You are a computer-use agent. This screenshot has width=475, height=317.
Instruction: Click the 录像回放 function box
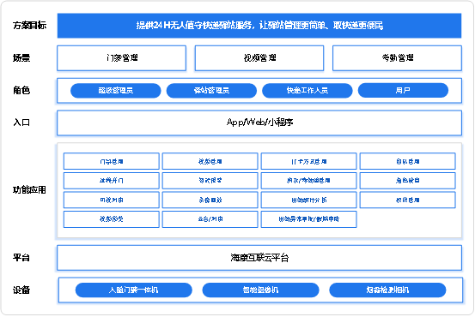point(210,200)
